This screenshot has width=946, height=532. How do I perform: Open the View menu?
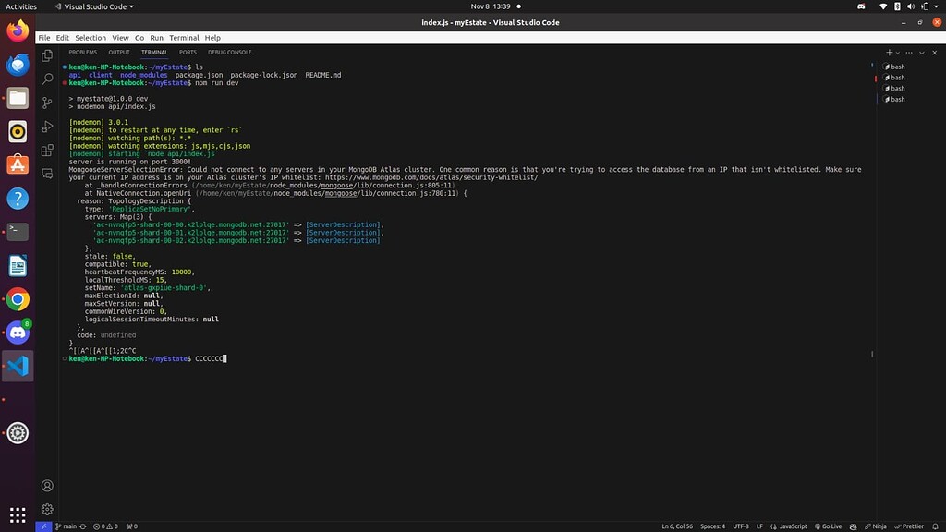pyautogui.click(x=120, y=37)
